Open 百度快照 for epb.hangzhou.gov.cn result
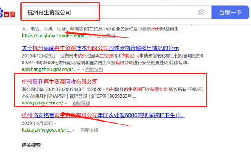This screenshot has height=152, width=251. pos(94,69)
